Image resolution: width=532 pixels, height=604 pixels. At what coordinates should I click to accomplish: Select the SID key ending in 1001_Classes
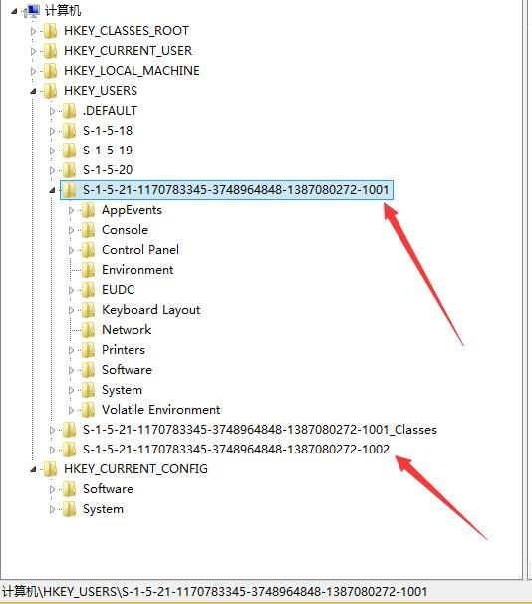coord(260,430)
